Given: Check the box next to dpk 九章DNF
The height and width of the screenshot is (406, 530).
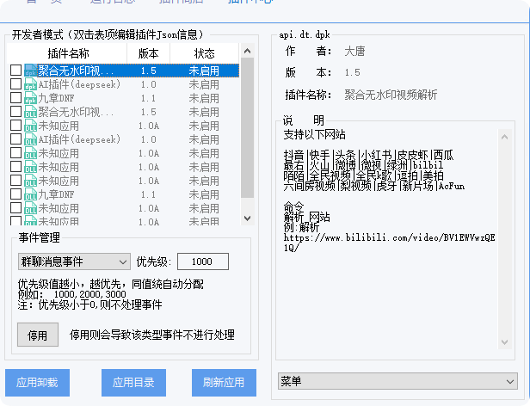Looking at the screenshot, I should pyautogui.click(x=15, y=98).
